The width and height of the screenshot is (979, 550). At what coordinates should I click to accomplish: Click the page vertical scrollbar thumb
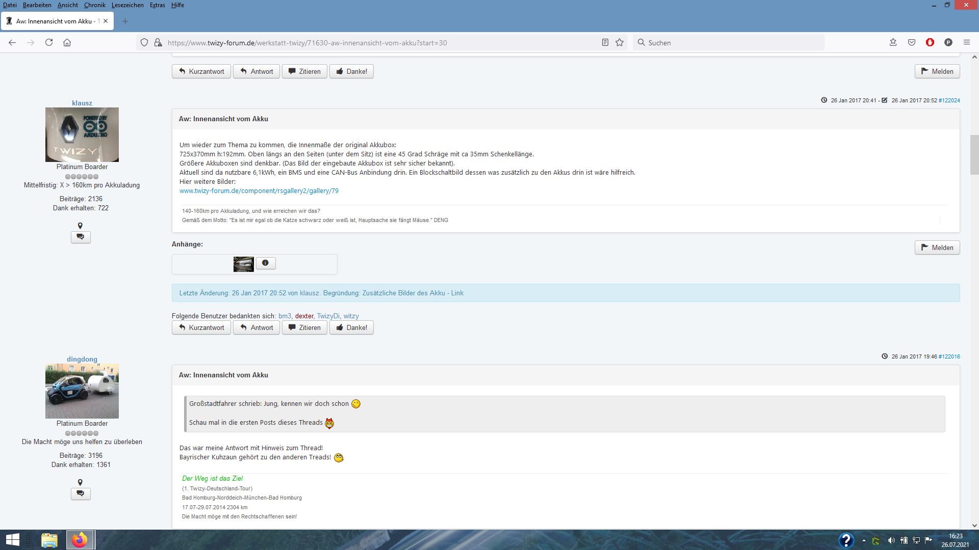[974, 154]
